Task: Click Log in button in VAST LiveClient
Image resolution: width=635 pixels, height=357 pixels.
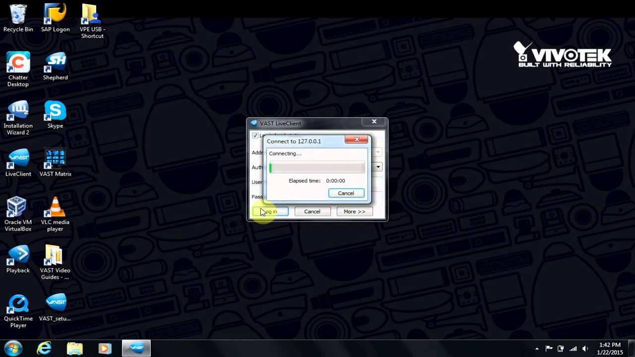Action: click(x=270, y=212)
